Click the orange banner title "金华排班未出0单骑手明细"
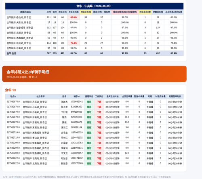This screenshot has width=202, height=179. click(x=28, y=72)
